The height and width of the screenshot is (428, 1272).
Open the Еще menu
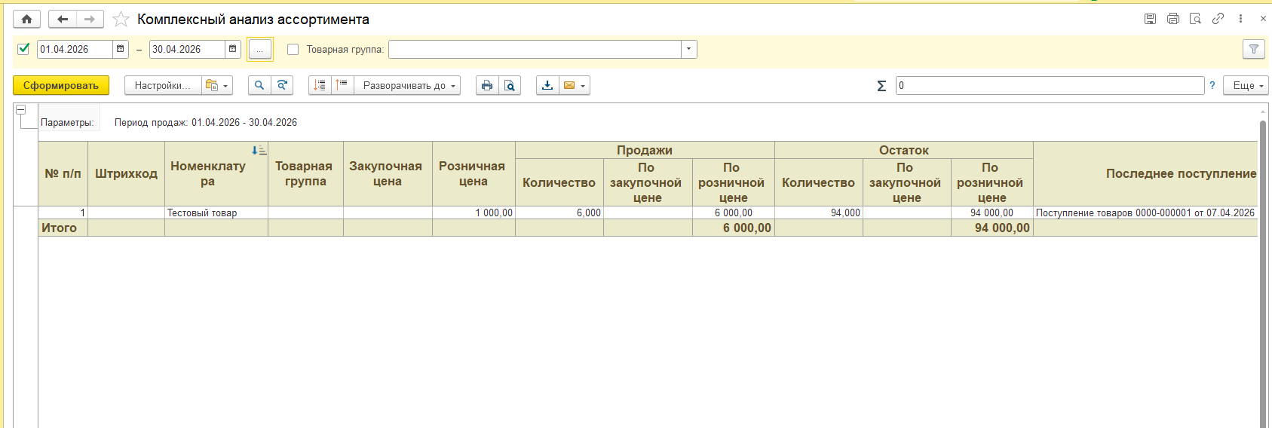tap(1246, 85)
